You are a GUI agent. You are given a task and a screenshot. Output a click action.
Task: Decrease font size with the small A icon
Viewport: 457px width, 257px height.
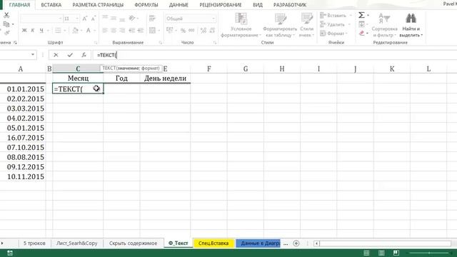click(94, 19)
